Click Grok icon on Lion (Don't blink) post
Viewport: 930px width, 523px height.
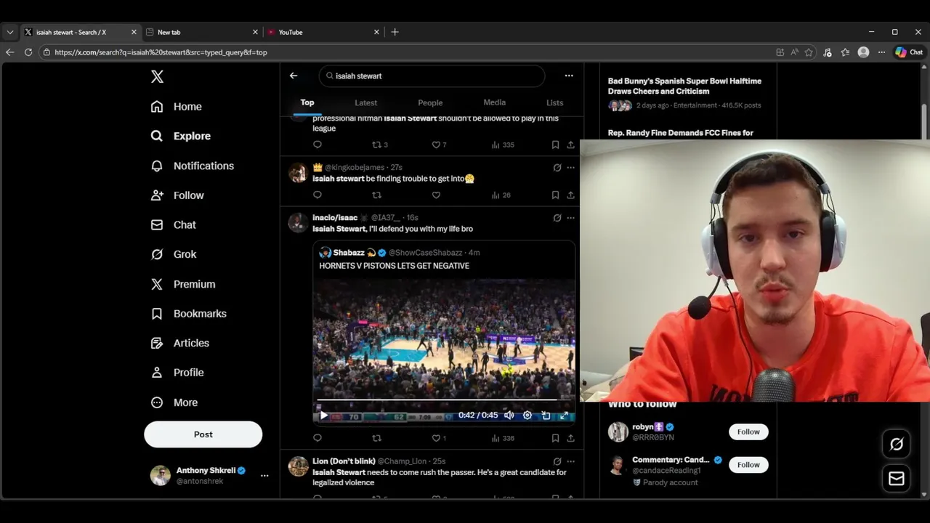557,461
